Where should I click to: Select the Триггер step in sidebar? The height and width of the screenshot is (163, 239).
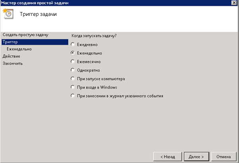(10, 42)
